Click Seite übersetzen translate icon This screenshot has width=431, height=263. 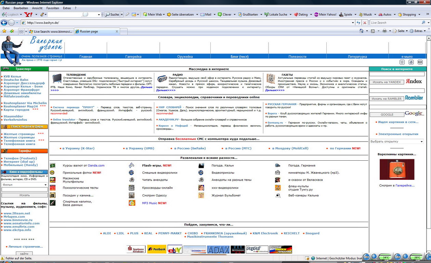[x=169, y=15]
